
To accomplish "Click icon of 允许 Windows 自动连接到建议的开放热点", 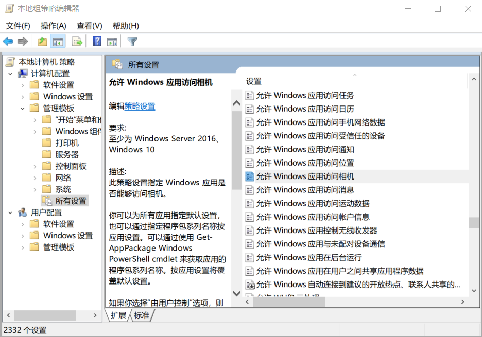I will point(250,285).
